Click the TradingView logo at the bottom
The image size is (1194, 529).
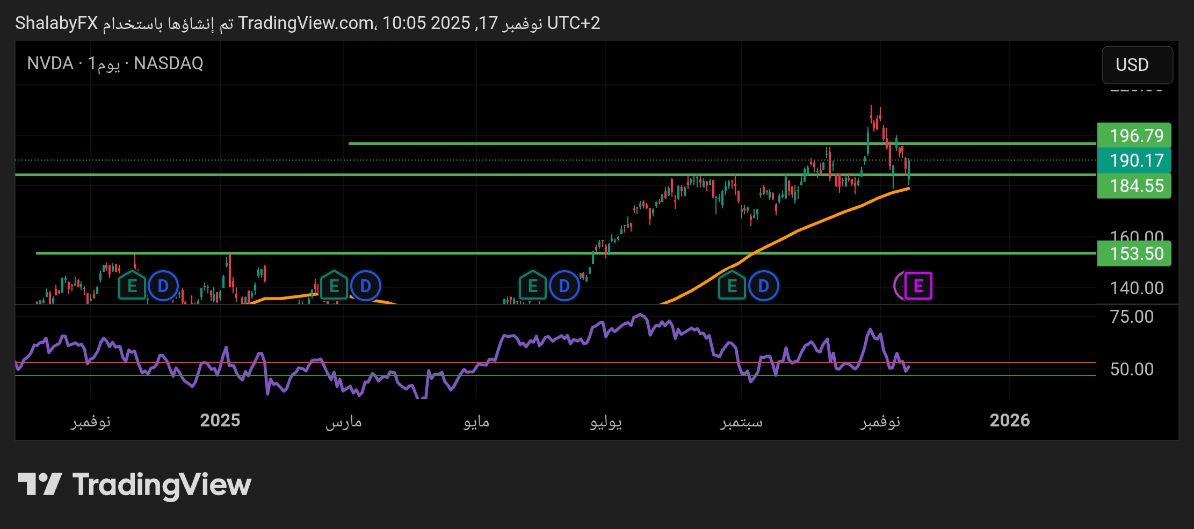pos(134,484)
